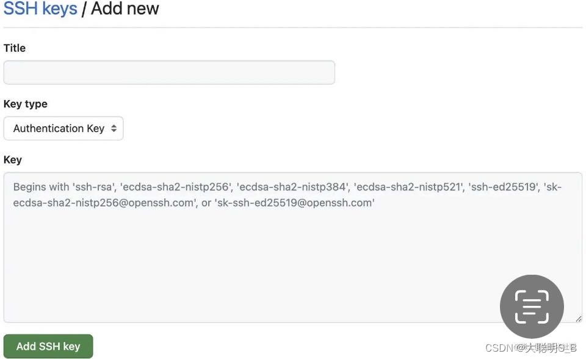Click the green Add SSH key button
This screenshot has width=586, height=359.
[48, 346]
